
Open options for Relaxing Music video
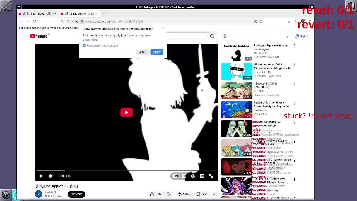(x=295, y=103)
